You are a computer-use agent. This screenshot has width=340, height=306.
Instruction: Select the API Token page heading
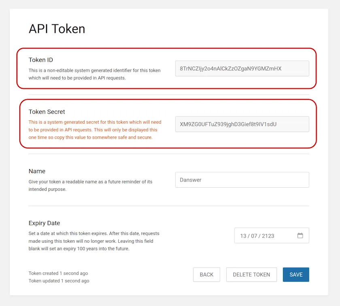click(57, 28)
